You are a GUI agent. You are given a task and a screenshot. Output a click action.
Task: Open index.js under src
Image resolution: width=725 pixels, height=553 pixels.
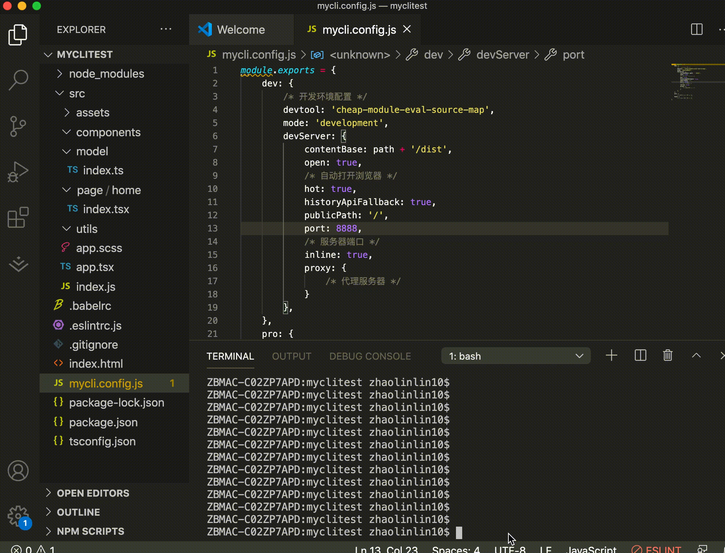(114, 287)
